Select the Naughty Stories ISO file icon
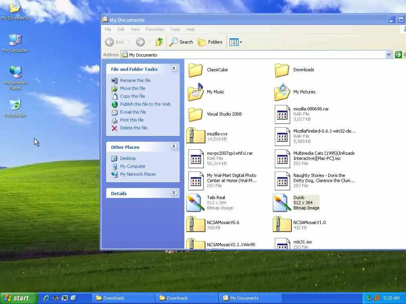The height and width of the screenshot is (304, 406). point(282,181)
